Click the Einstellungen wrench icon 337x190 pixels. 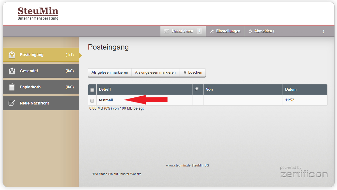[x=212, y=31]
